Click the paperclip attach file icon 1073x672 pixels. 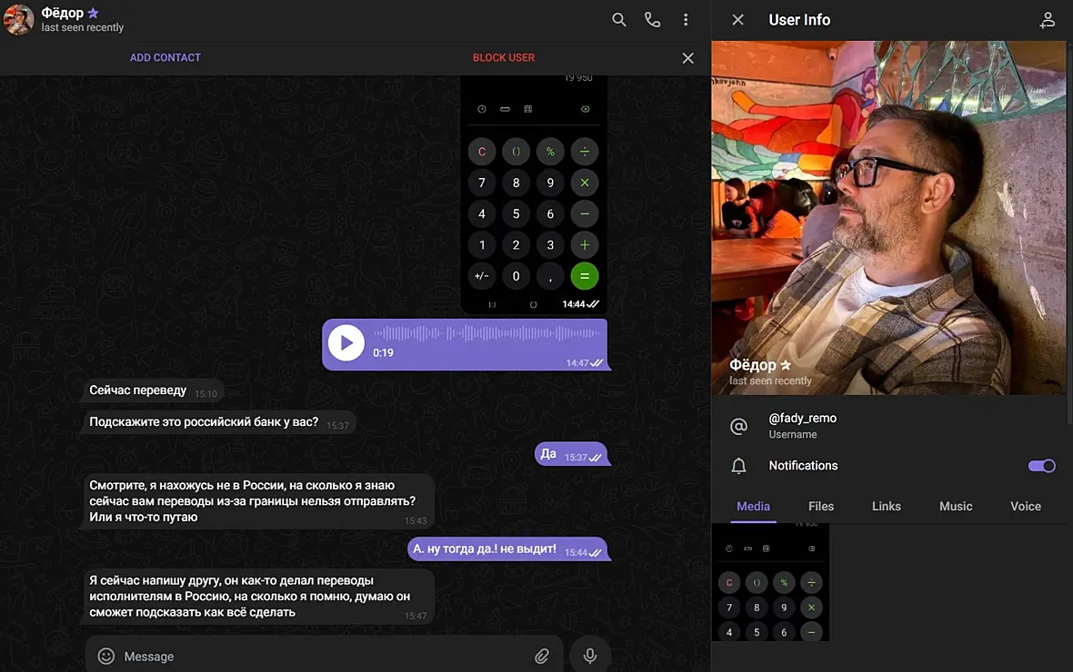541,657
